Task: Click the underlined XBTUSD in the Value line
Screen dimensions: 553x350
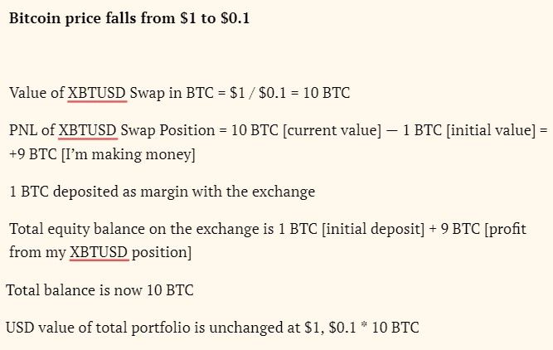Action: pos(98,93)
